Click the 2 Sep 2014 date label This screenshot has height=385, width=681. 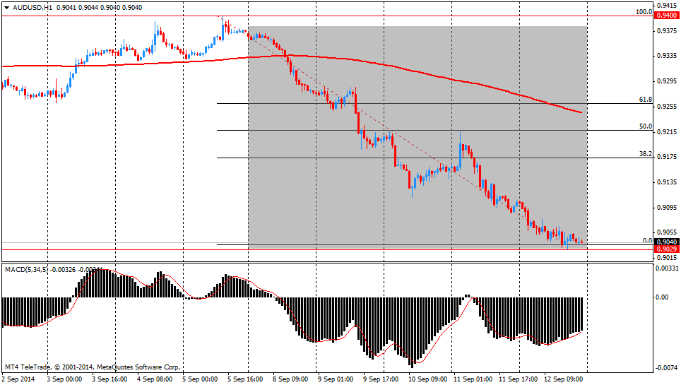19,379
